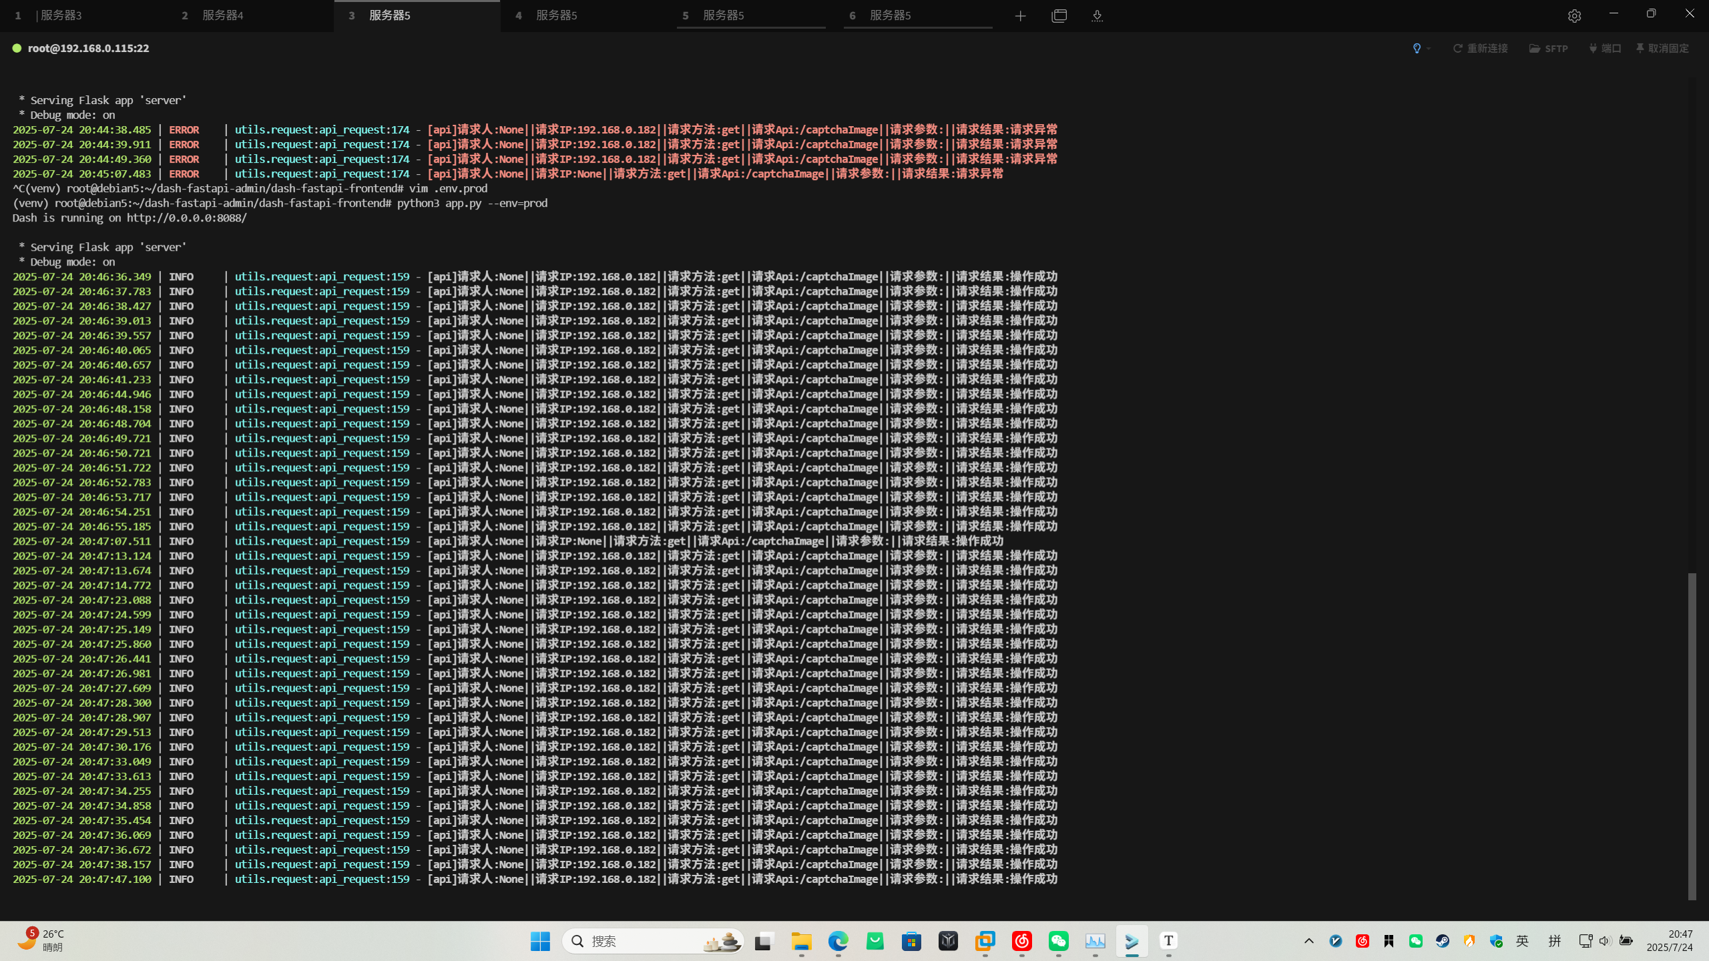Click the green connection status dot
This screenshot has height=961, width=1709.
17,48
